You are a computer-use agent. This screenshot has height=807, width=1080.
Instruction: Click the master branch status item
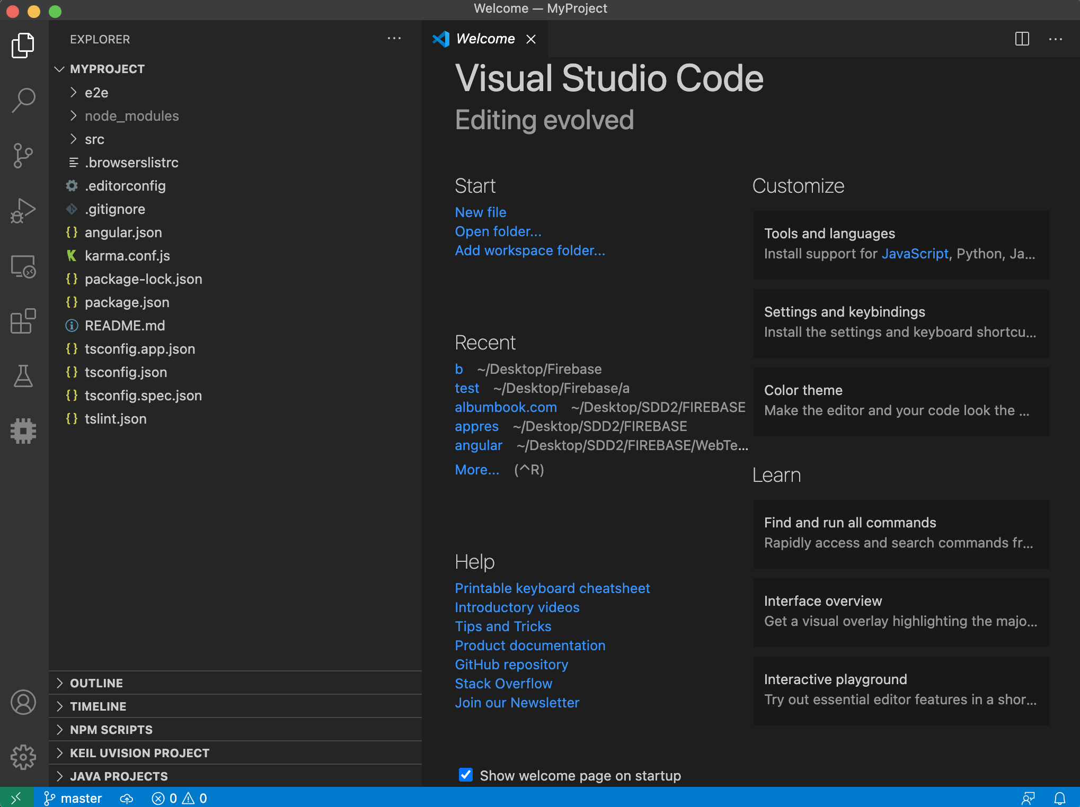[73, 798]
